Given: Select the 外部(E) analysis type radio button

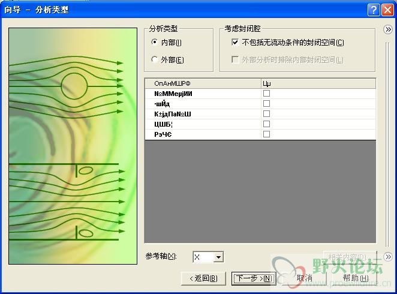Looking at the screenshot, I should coord(155,59).
